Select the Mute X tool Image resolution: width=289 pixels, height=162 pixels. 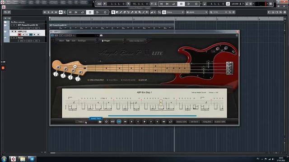pos(136,12)
